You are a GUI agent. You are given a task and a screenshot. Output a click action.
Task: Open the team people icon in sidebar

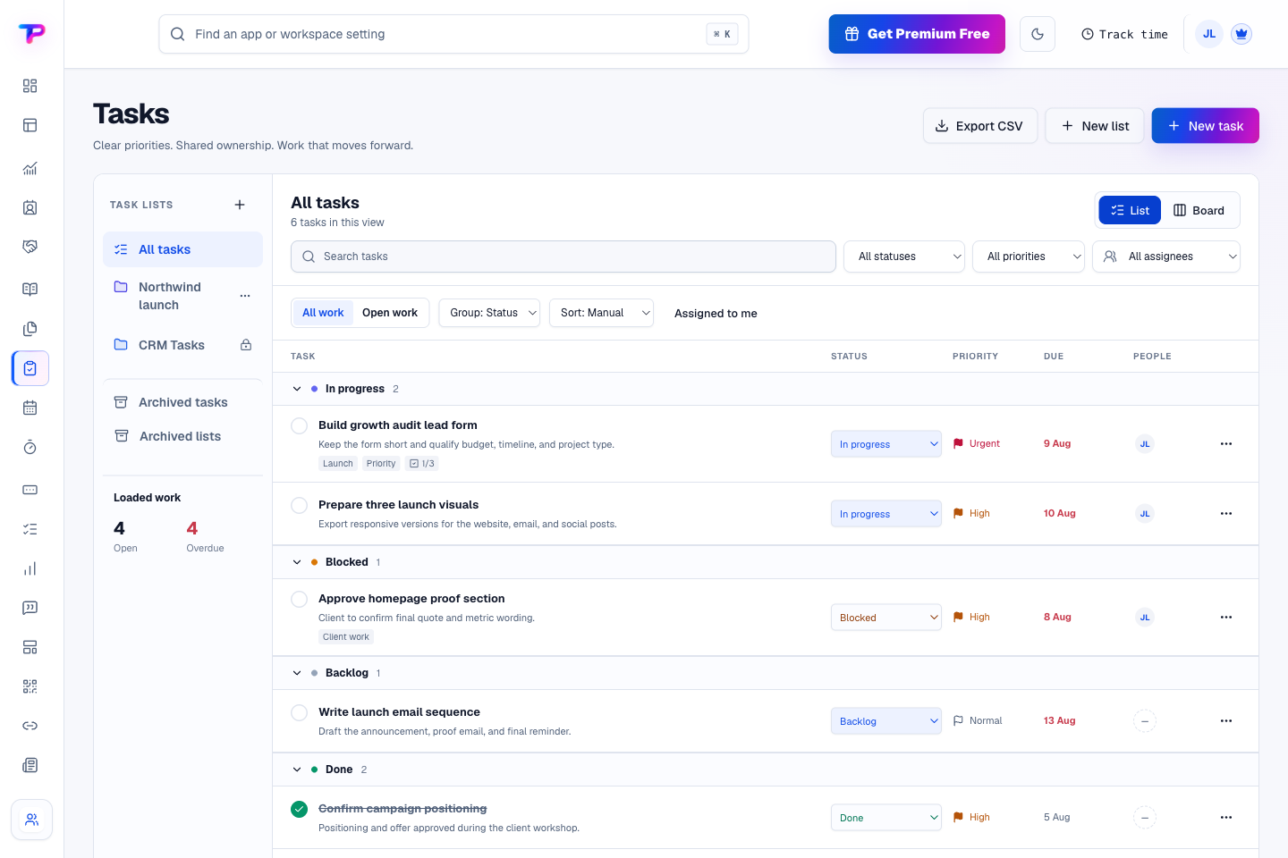pos(31,820)
